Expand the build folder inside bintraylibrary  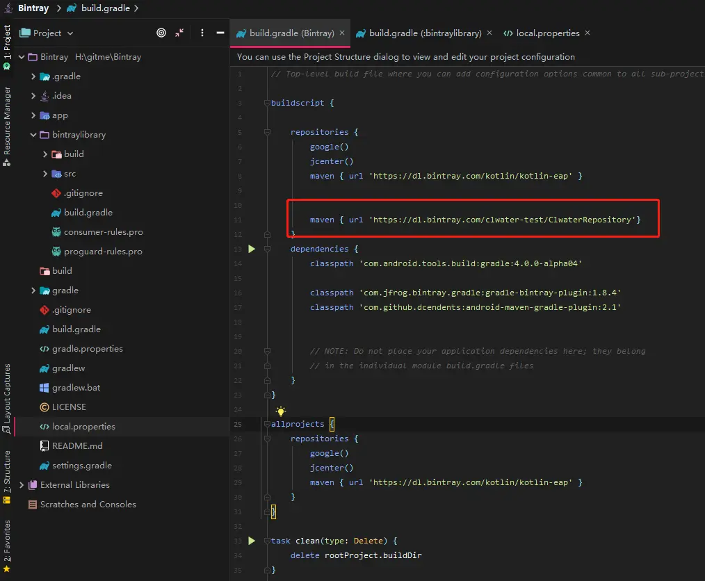45,154
